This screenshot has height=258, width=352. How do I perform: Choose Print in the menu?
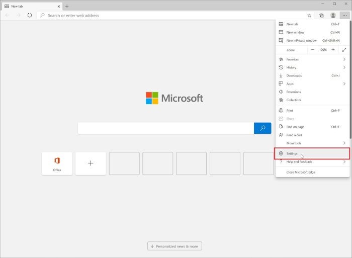click(x=312, y=111)
